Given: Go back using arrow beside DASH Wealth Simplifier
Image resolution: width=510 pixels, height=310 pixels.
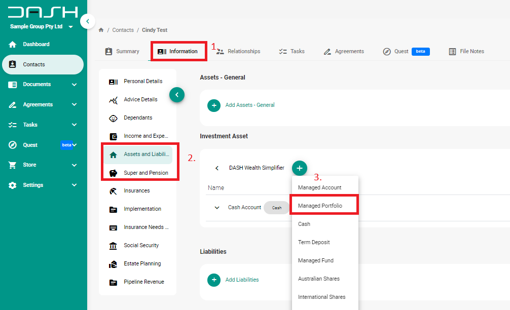Looking at the screenshot, I should (x=217, y=168).
